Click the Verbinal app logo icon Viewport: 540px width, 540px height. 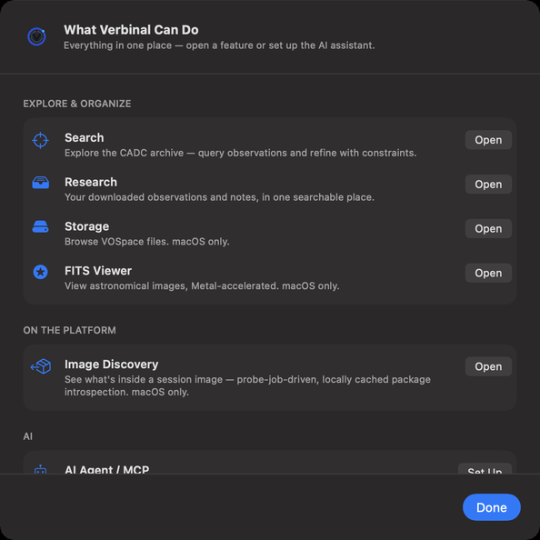[36, 36]
